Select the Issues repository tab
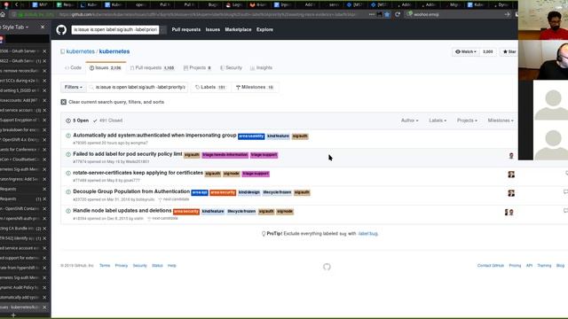The image size is (568, 319). tap(106, 67)
